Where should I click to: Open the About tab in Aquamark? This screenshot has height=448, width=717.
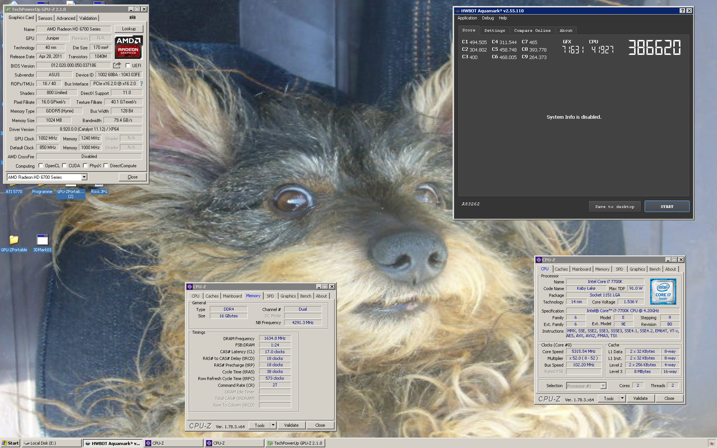(x=566, y=31)
